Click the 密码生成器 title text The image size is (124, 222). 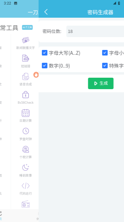tap(100, 12)
